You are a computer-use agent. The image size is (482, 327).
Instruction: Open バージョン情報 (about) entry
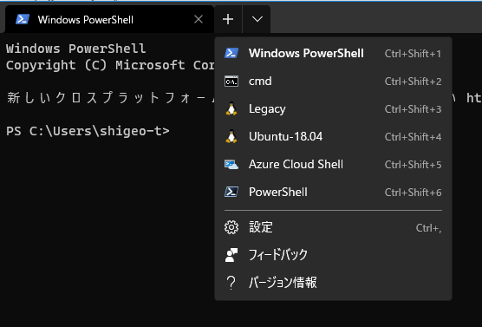point(333,283)
